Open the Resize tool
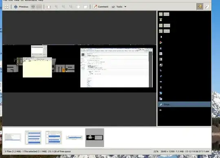This screenshot has height=158, width=220. (x=161, y=99)
